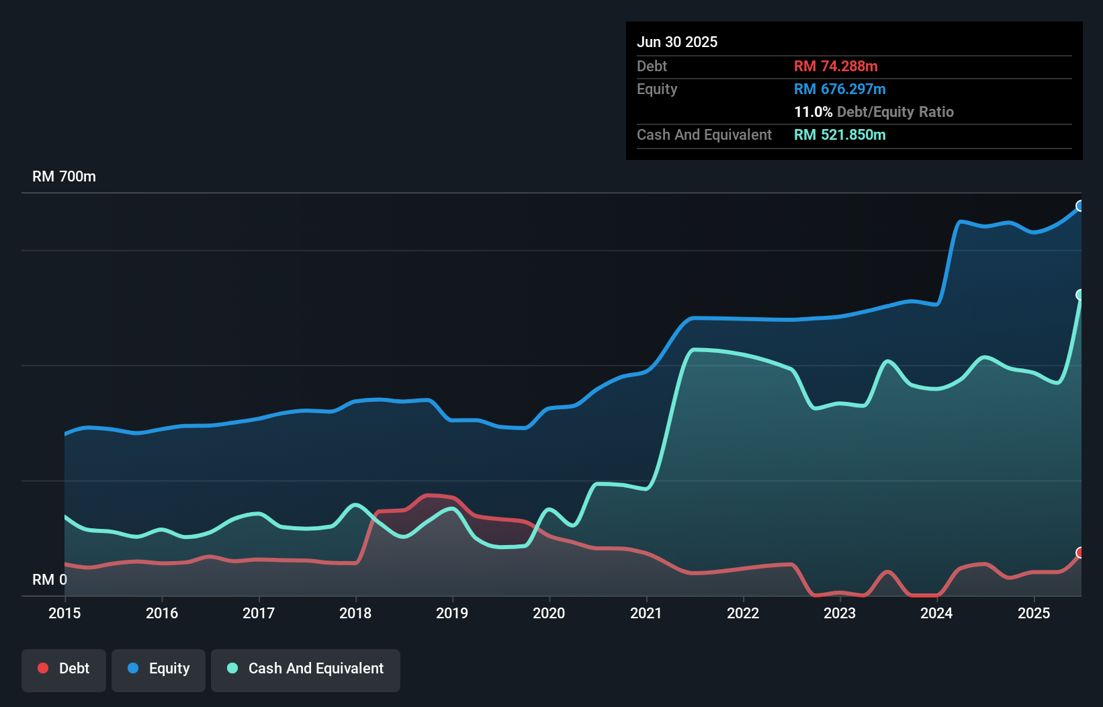Click the blue Equity legend dot
This screenshot has height=707, width=1103.
(134, 669)
